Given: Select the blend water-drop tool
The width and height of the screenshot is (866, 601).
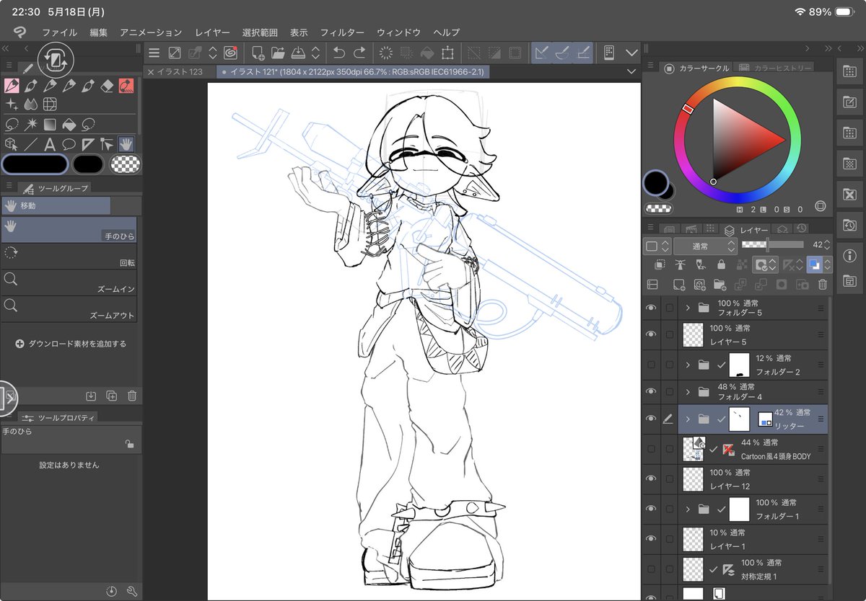Looking at the screenshot, I should [x=31, y=104].
